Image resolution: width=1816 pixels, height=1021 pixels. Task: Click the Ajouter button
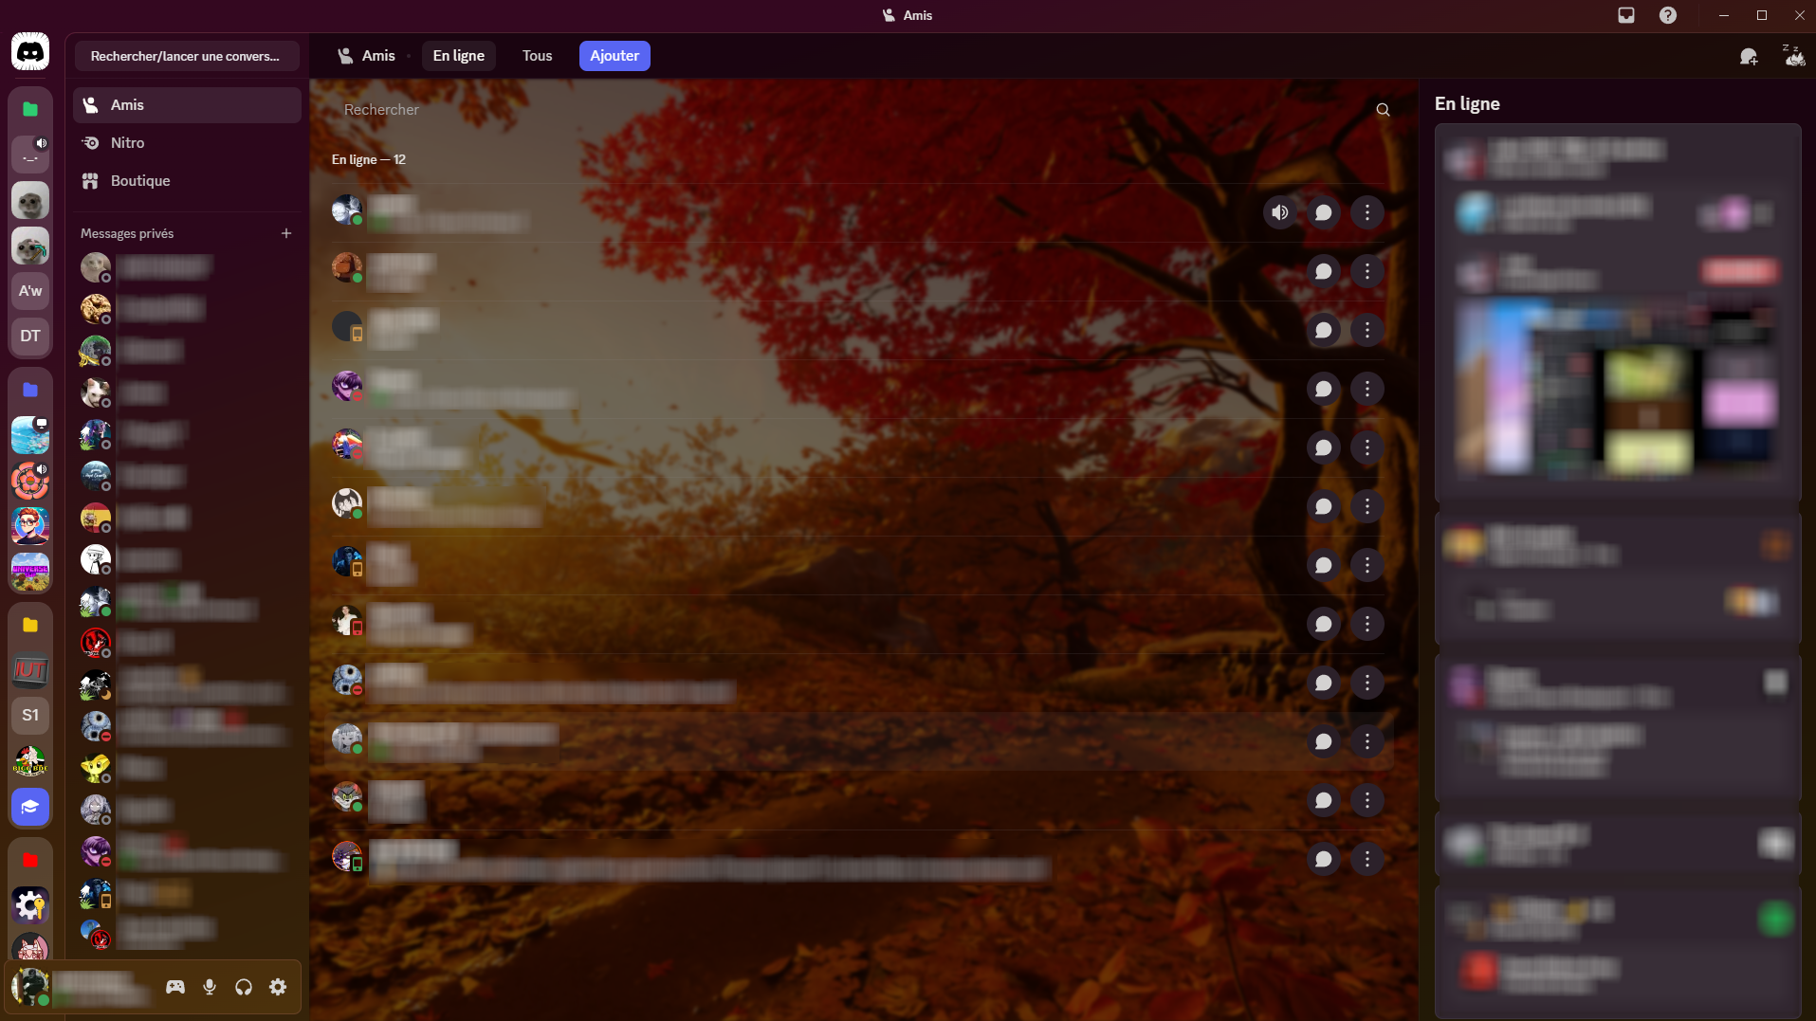pos(614,55)
